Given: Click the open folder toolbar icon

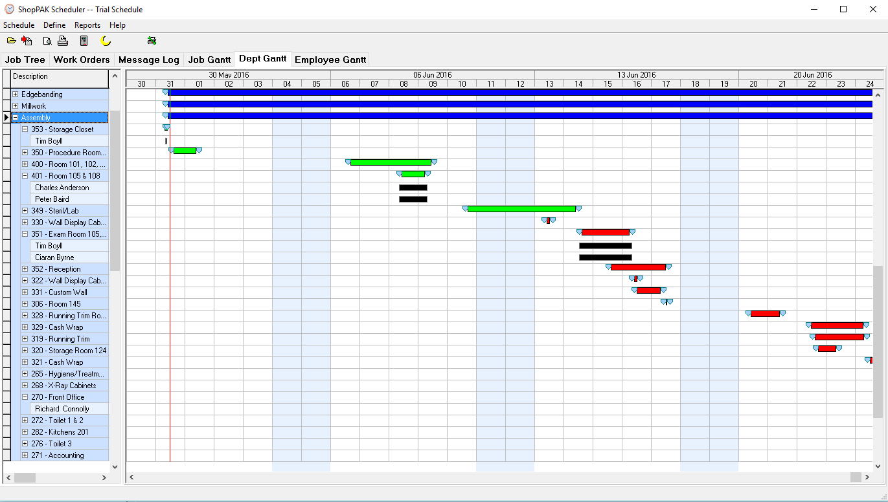Looking at the screenshot, I should [11, 41].
